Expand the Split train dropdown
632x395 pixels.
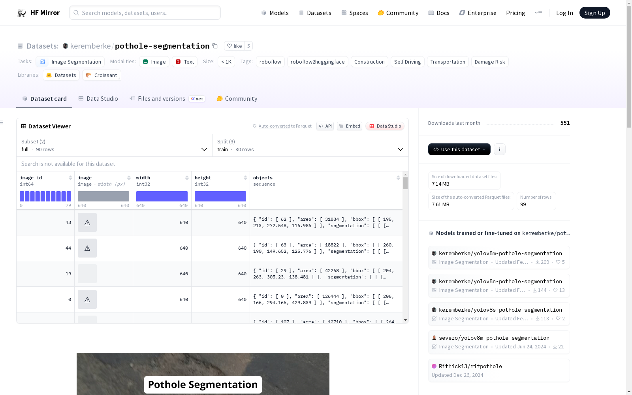pos(310,145)
